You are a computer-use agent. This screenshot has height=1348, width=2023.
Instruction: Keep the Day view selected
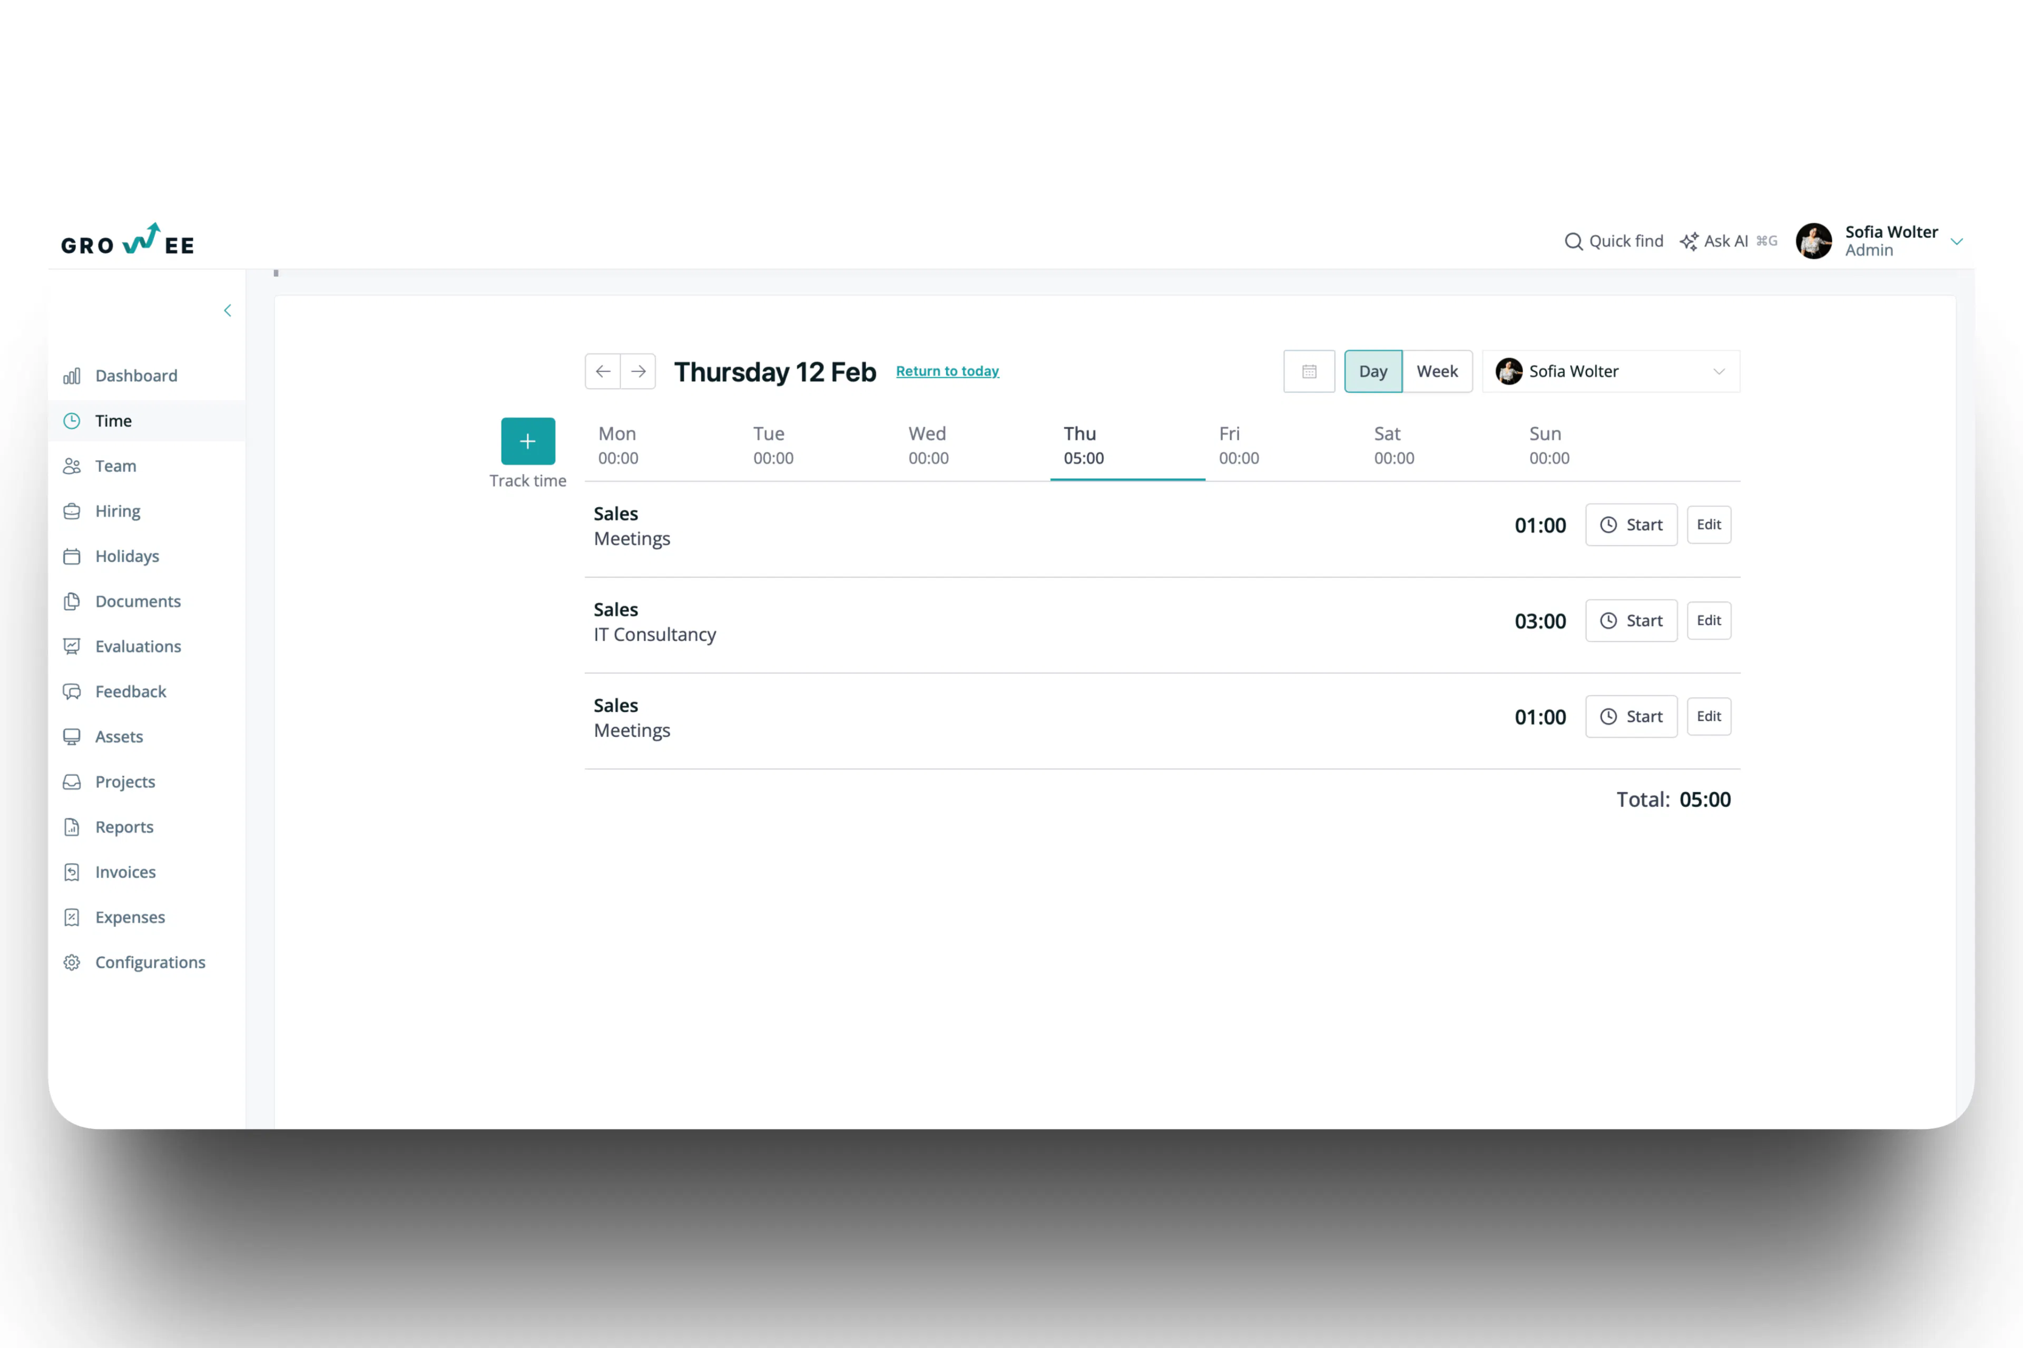[x=1373, y=371]
